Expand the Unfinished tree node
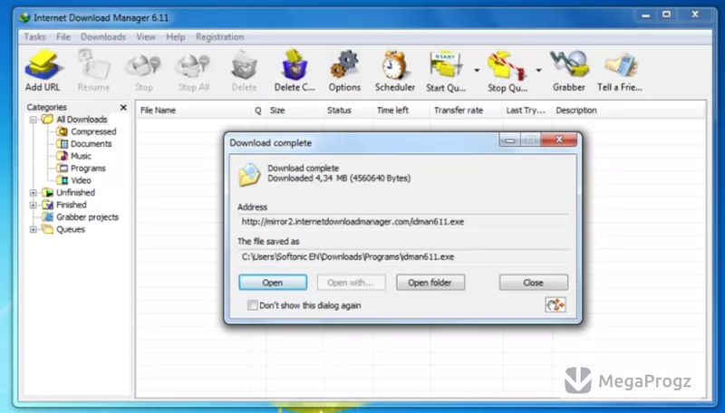The width and height of the screenshot is (725, 413). coord(33,193)
